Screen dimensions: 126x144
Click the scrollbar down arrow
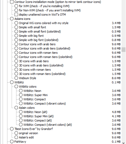tap(124, 143)
